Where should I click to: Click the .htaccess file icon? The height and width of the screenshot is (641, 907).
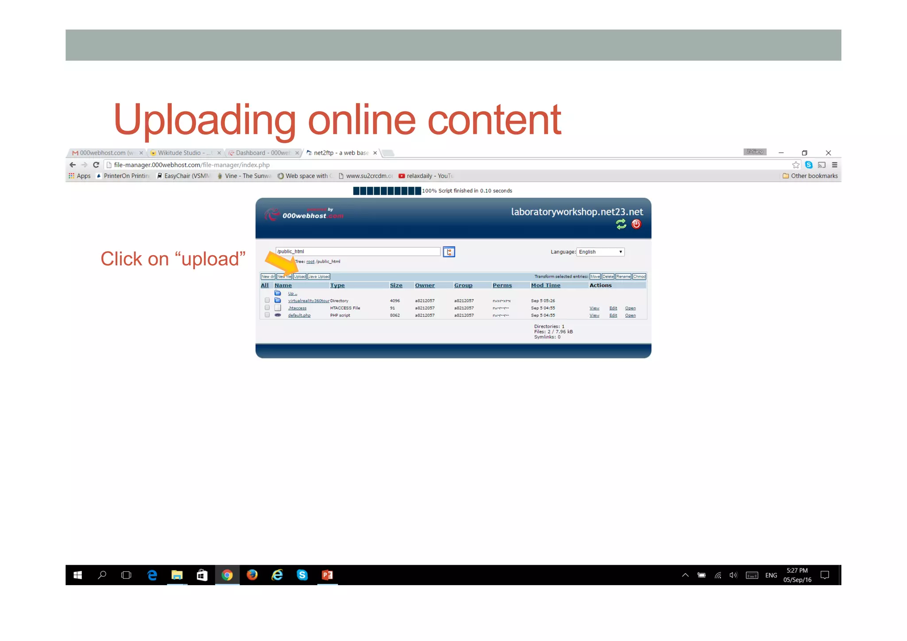pyautogui.click(x=278, y=308)
